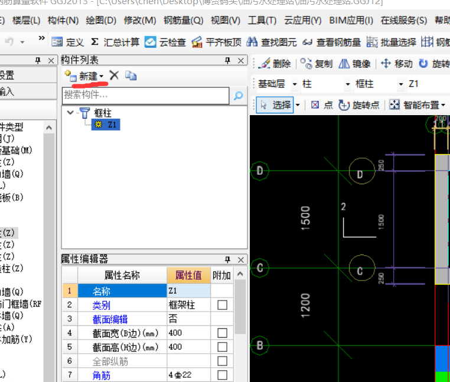Click 平齐板顶 toolbar tool
Viewport: 450px width, 382px height.
pos(216,43)
